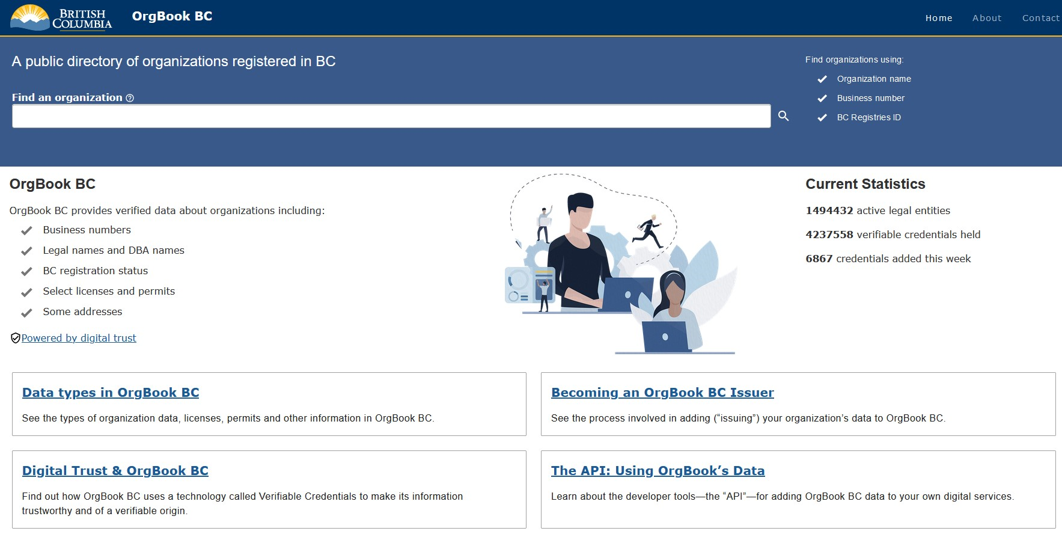Click the British Columbia government logo

pyautogui.click(x=61, y=17)
